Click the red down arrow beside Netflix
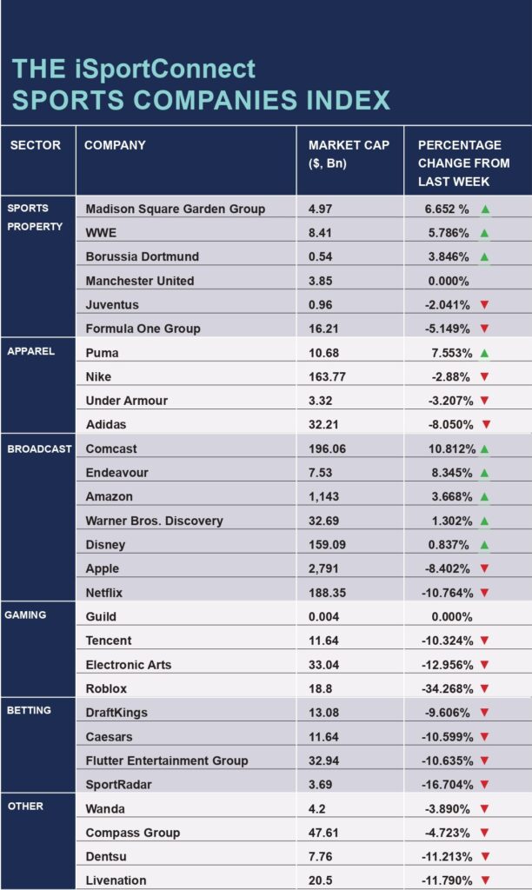532x890 pixels. click(484, 593)
